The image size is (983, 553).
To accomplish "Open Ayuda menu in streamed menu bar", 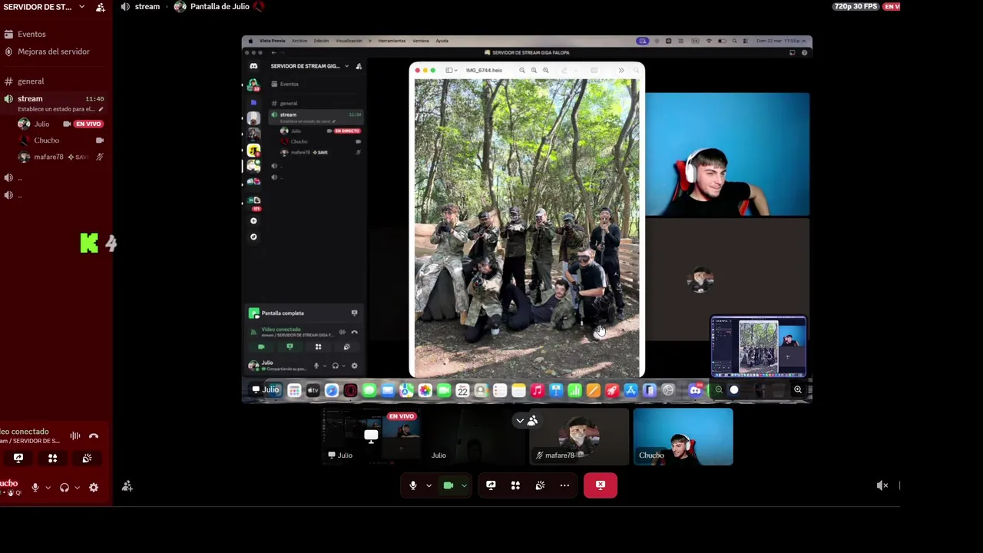I will click(442, 41).
